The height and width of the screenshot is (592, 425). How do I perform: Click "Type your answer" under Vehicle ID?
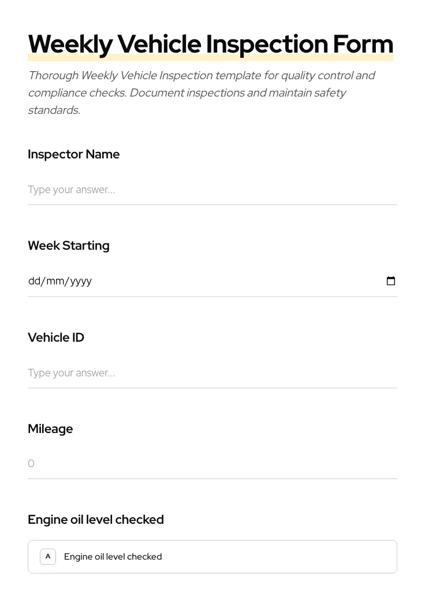(71, 373)
